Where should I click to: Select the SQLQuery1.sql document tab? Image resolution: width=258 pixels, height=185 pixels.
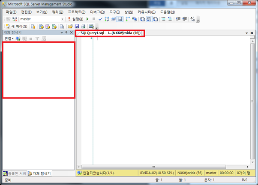click(111, 33)
